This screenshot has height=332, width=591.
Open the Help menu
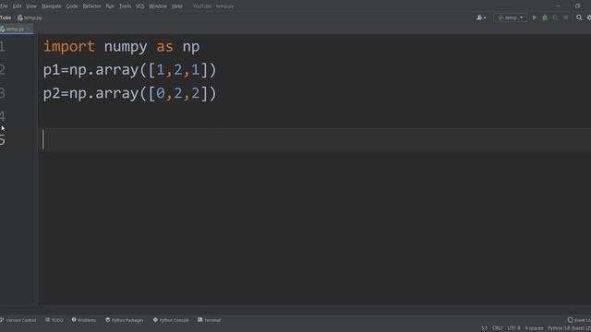click(176, 6)
